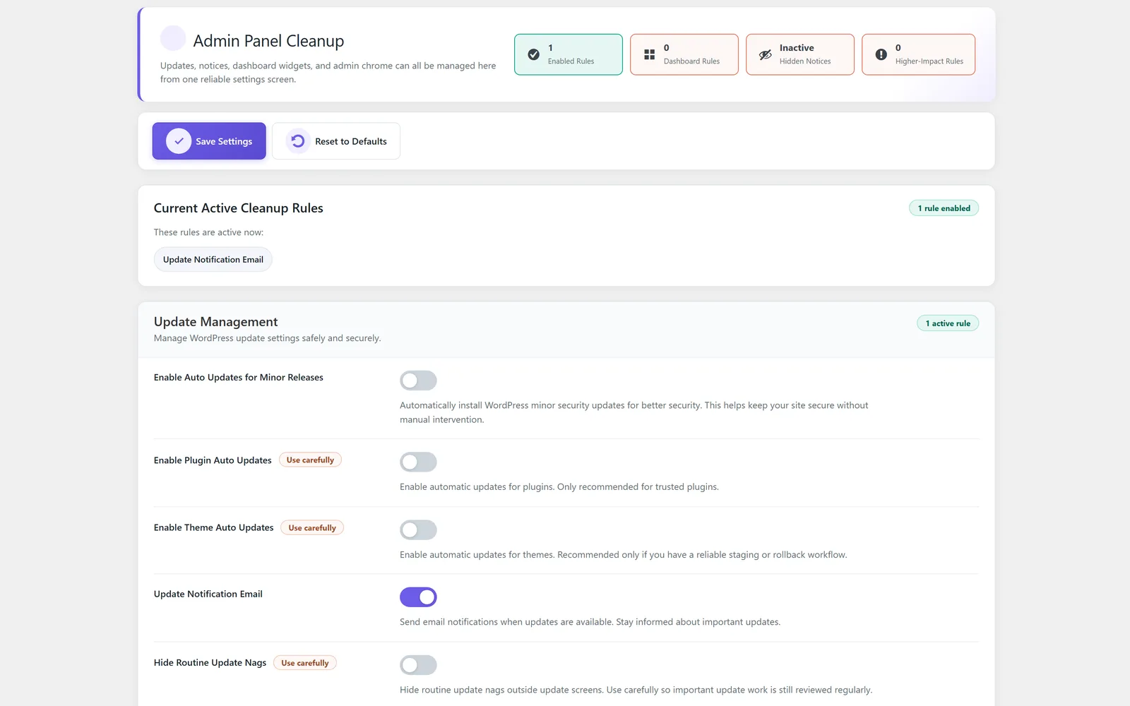Click the 'Enable Theme Auto Updates' label
Viewport: 1130px width, 706px height.
[213, 527]
